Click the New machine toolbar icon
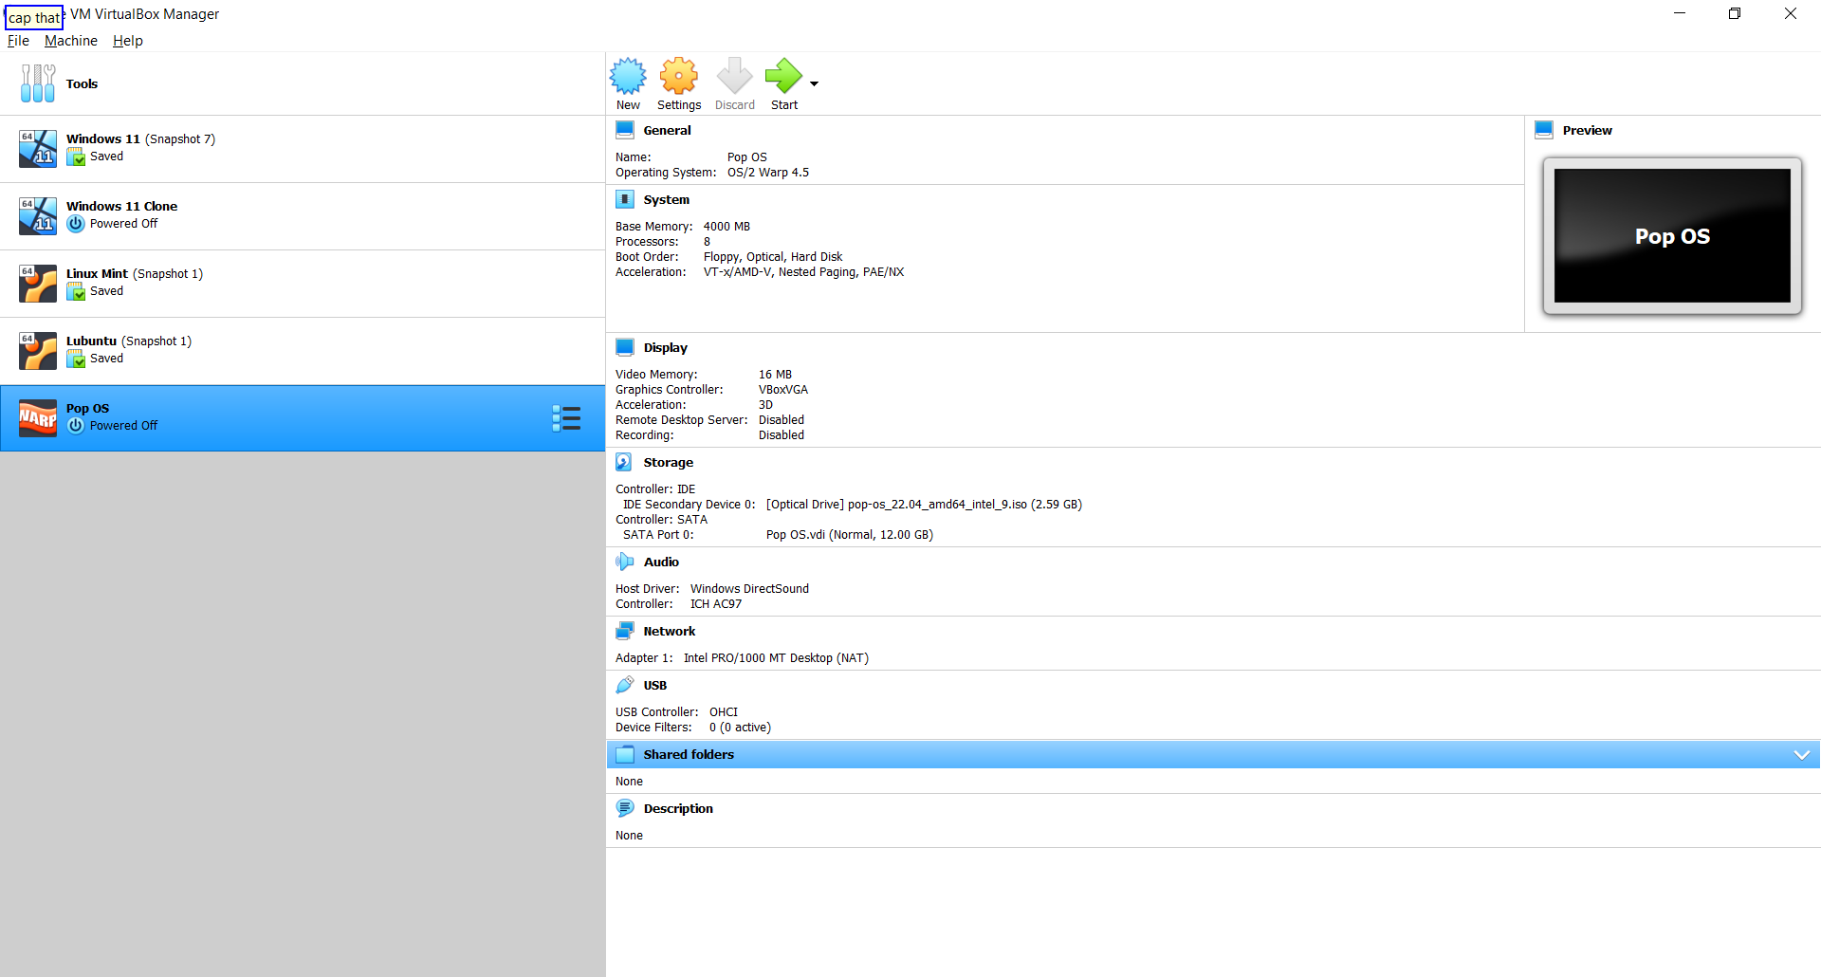Image resolution: width=1821 pixels, height=977 pixels. (x=628, y=76)
